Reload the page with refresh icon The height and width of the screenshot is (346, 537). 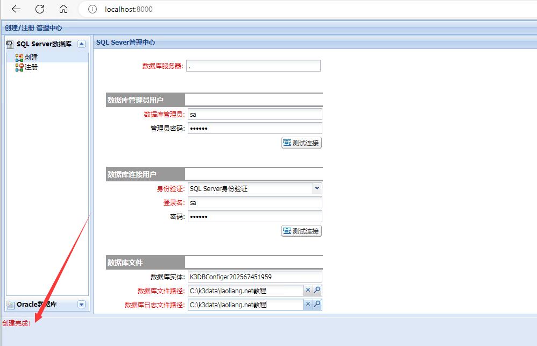40,9
